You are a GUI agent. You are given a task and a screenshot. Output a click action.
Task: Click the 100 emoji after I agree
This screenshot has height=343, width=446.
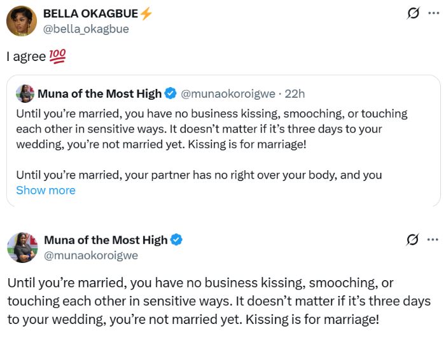[57, 57]
